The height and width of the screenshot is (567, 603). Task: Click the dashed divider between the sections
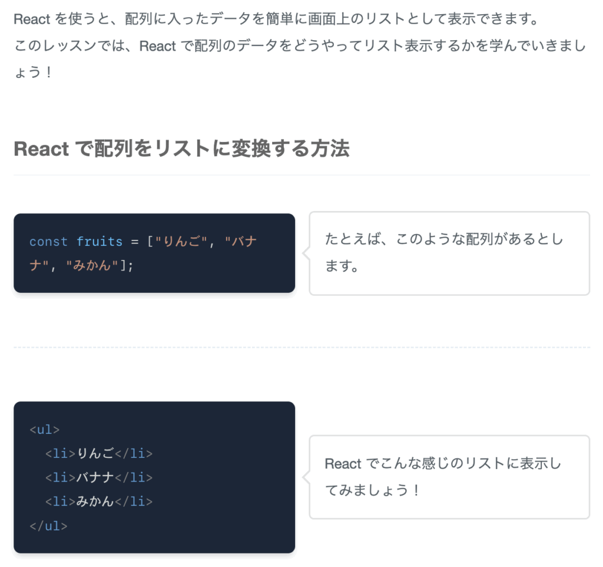tap(301, 347)
